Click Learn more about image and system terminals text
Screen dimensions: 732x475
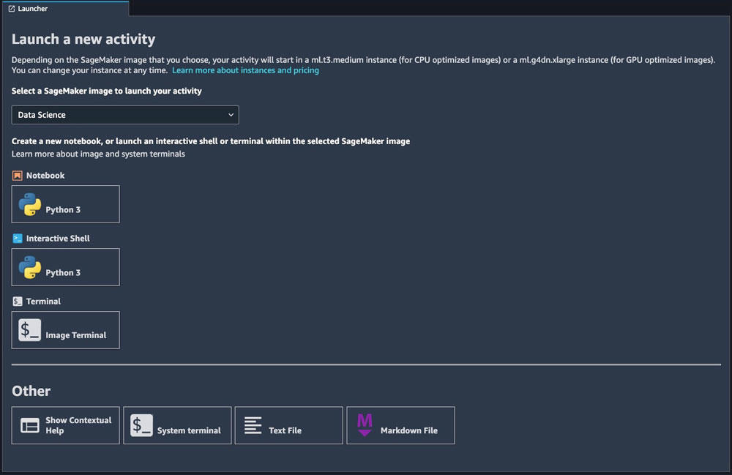point(98,154)
